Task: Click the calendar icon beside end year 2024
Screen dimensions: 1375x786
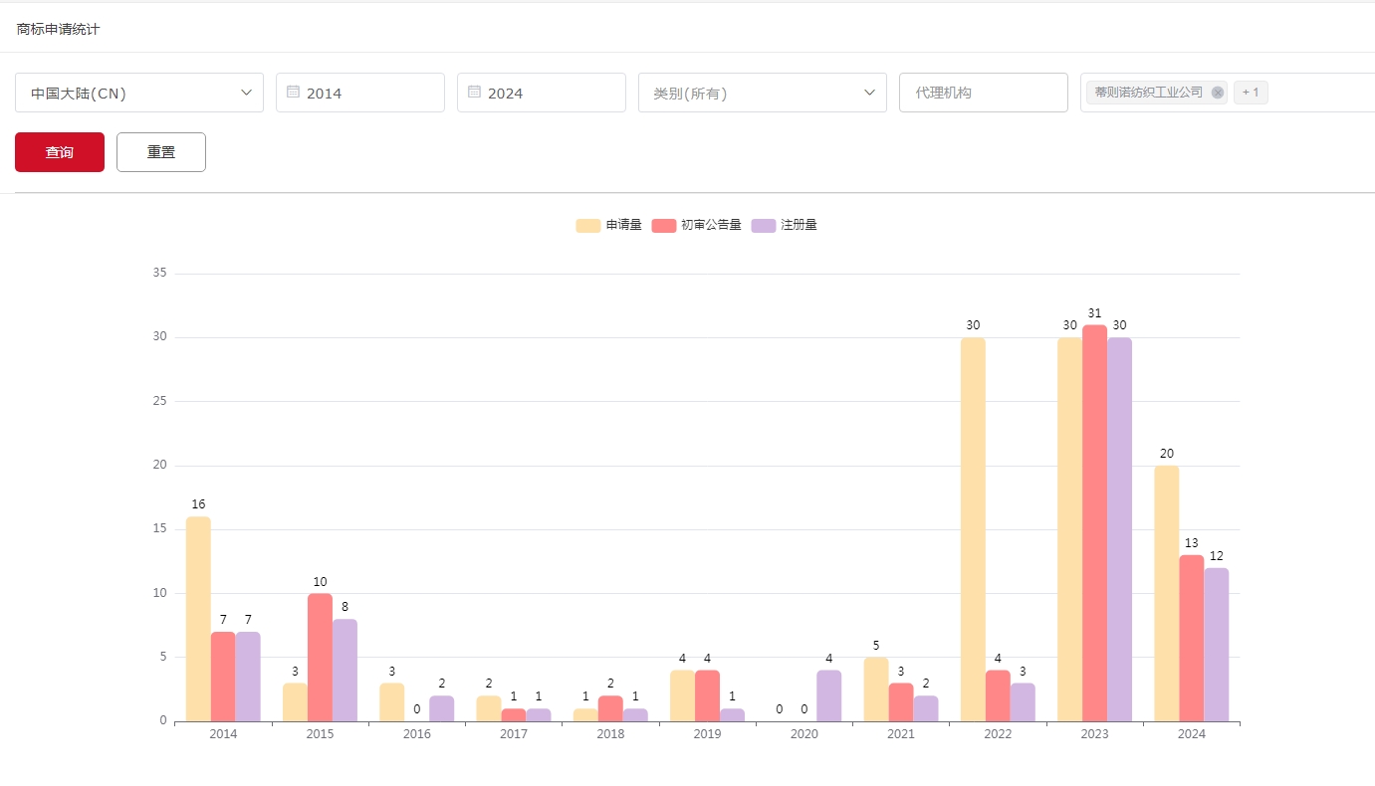Action: 474,93
